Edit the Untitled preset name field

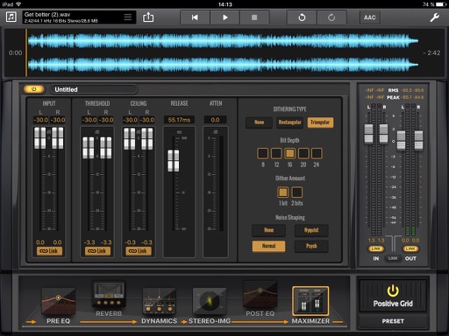click(94, 89)
